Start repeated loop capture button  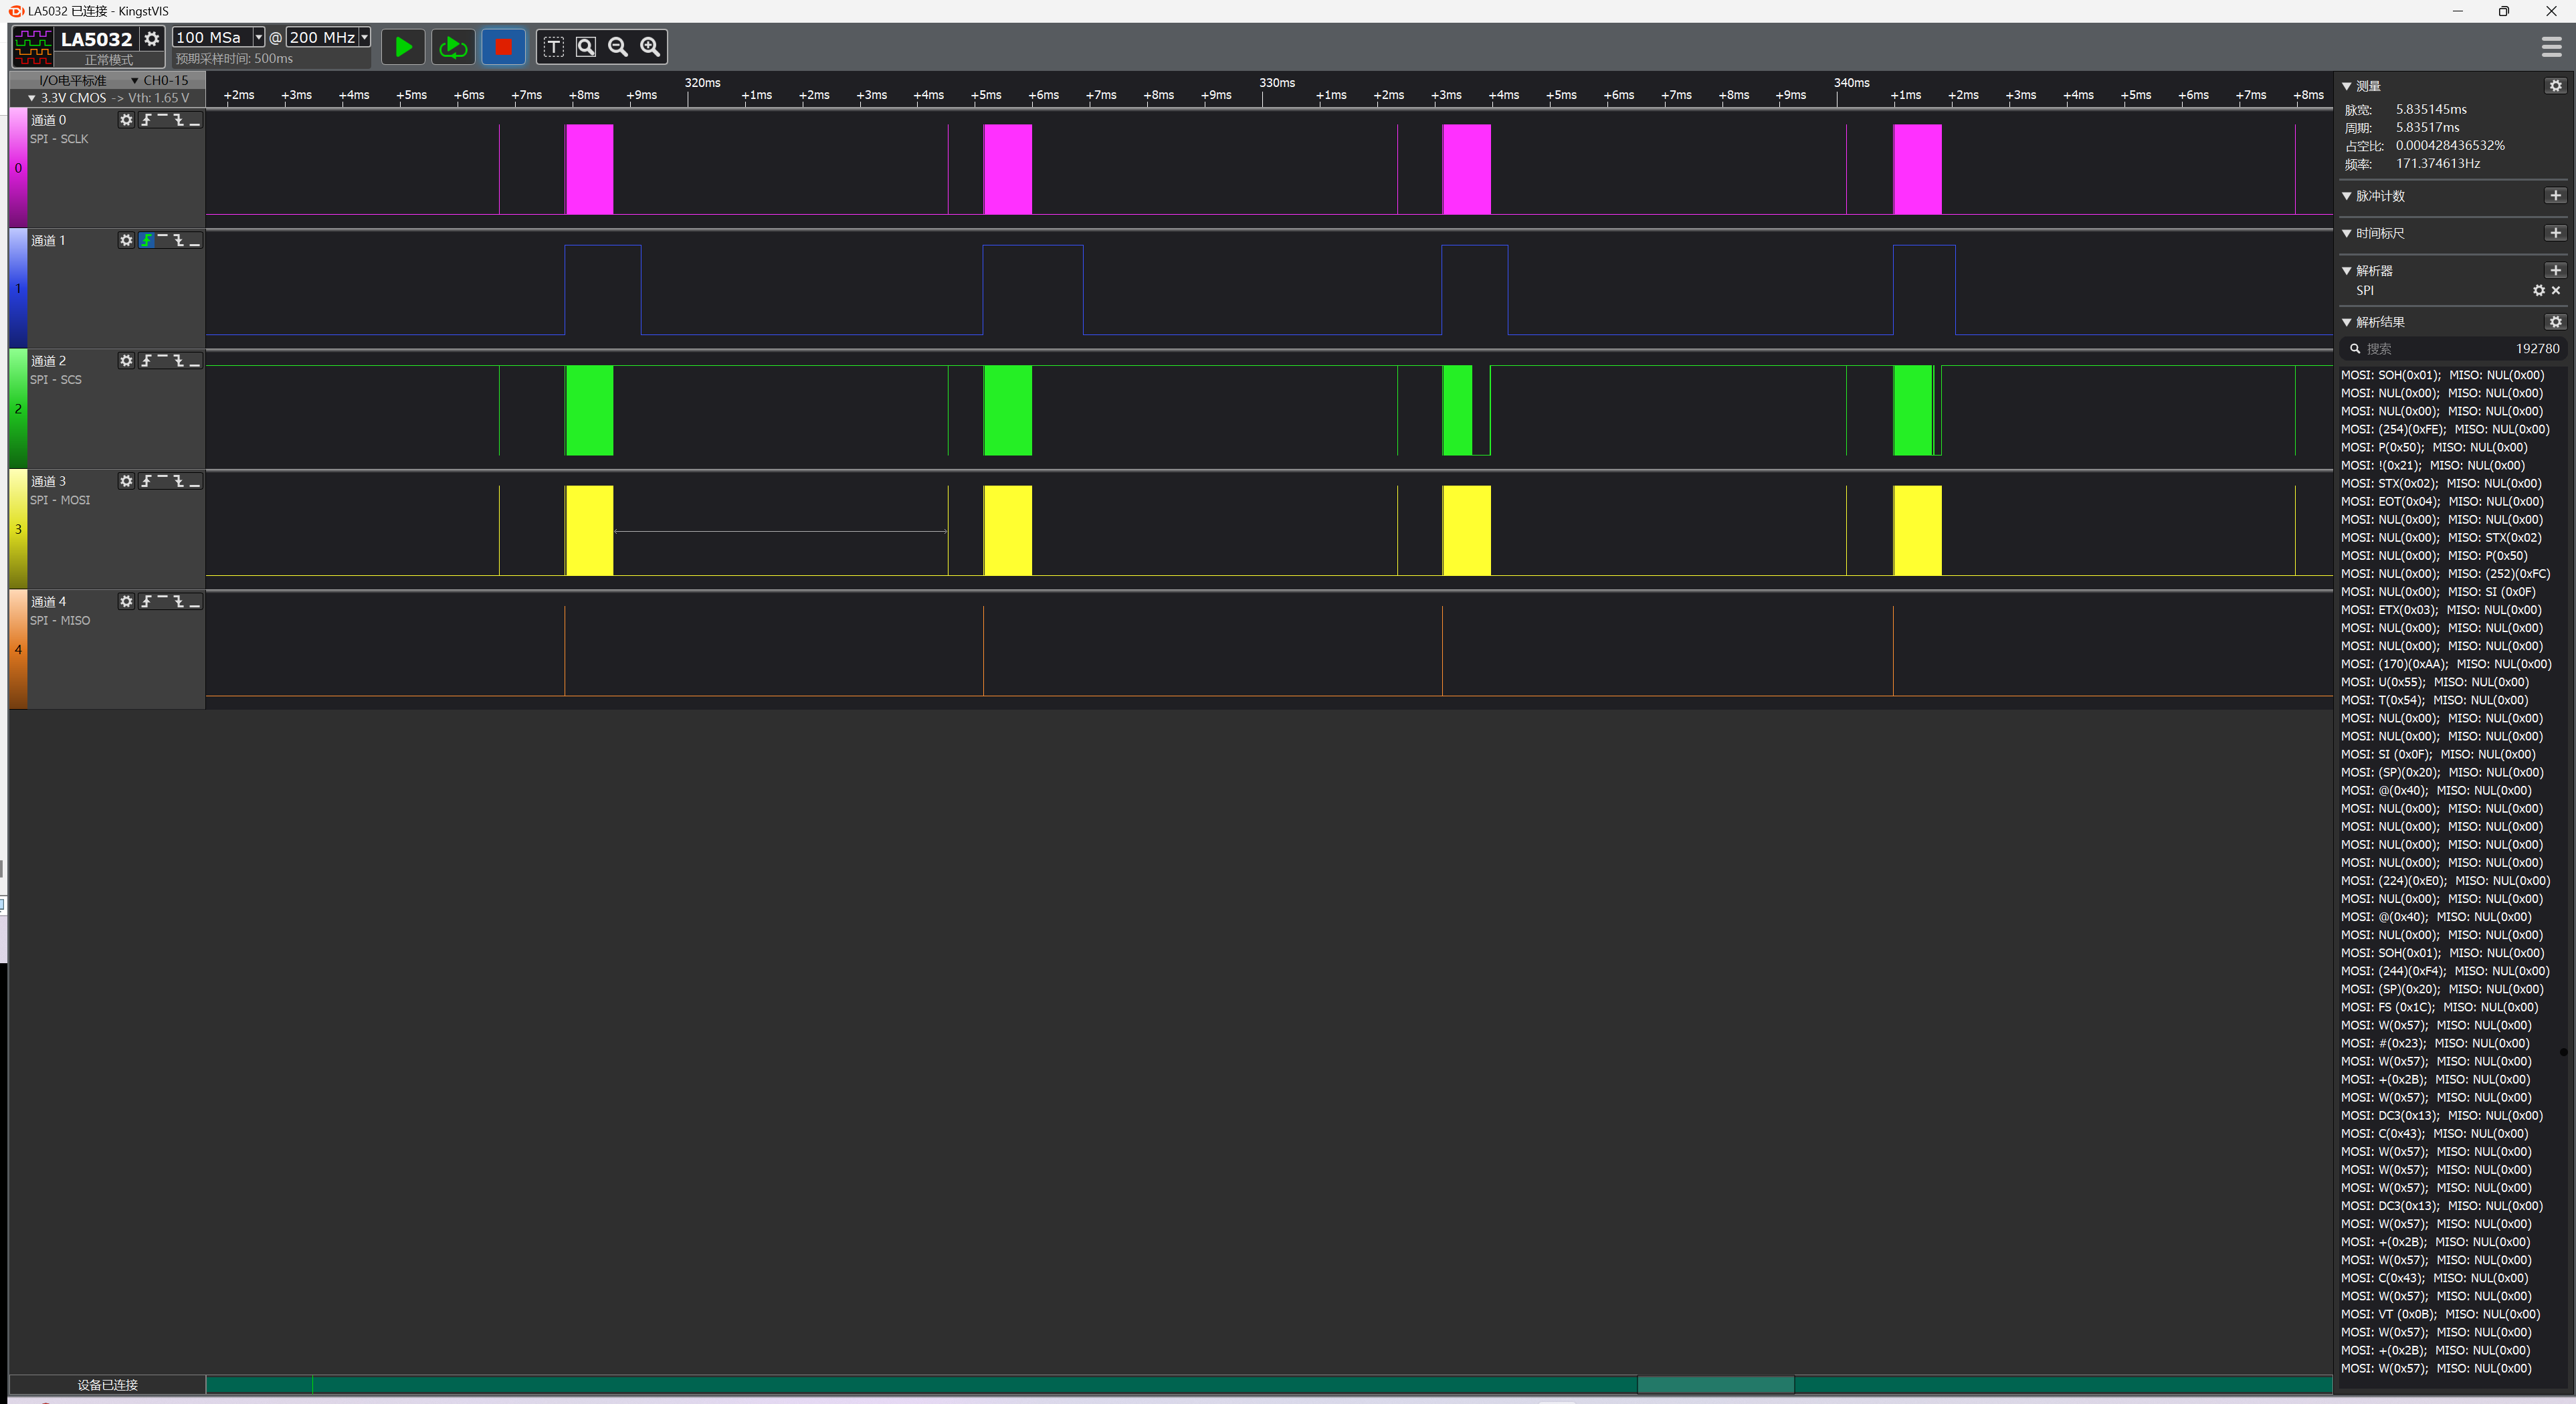[x=453, y=47]
